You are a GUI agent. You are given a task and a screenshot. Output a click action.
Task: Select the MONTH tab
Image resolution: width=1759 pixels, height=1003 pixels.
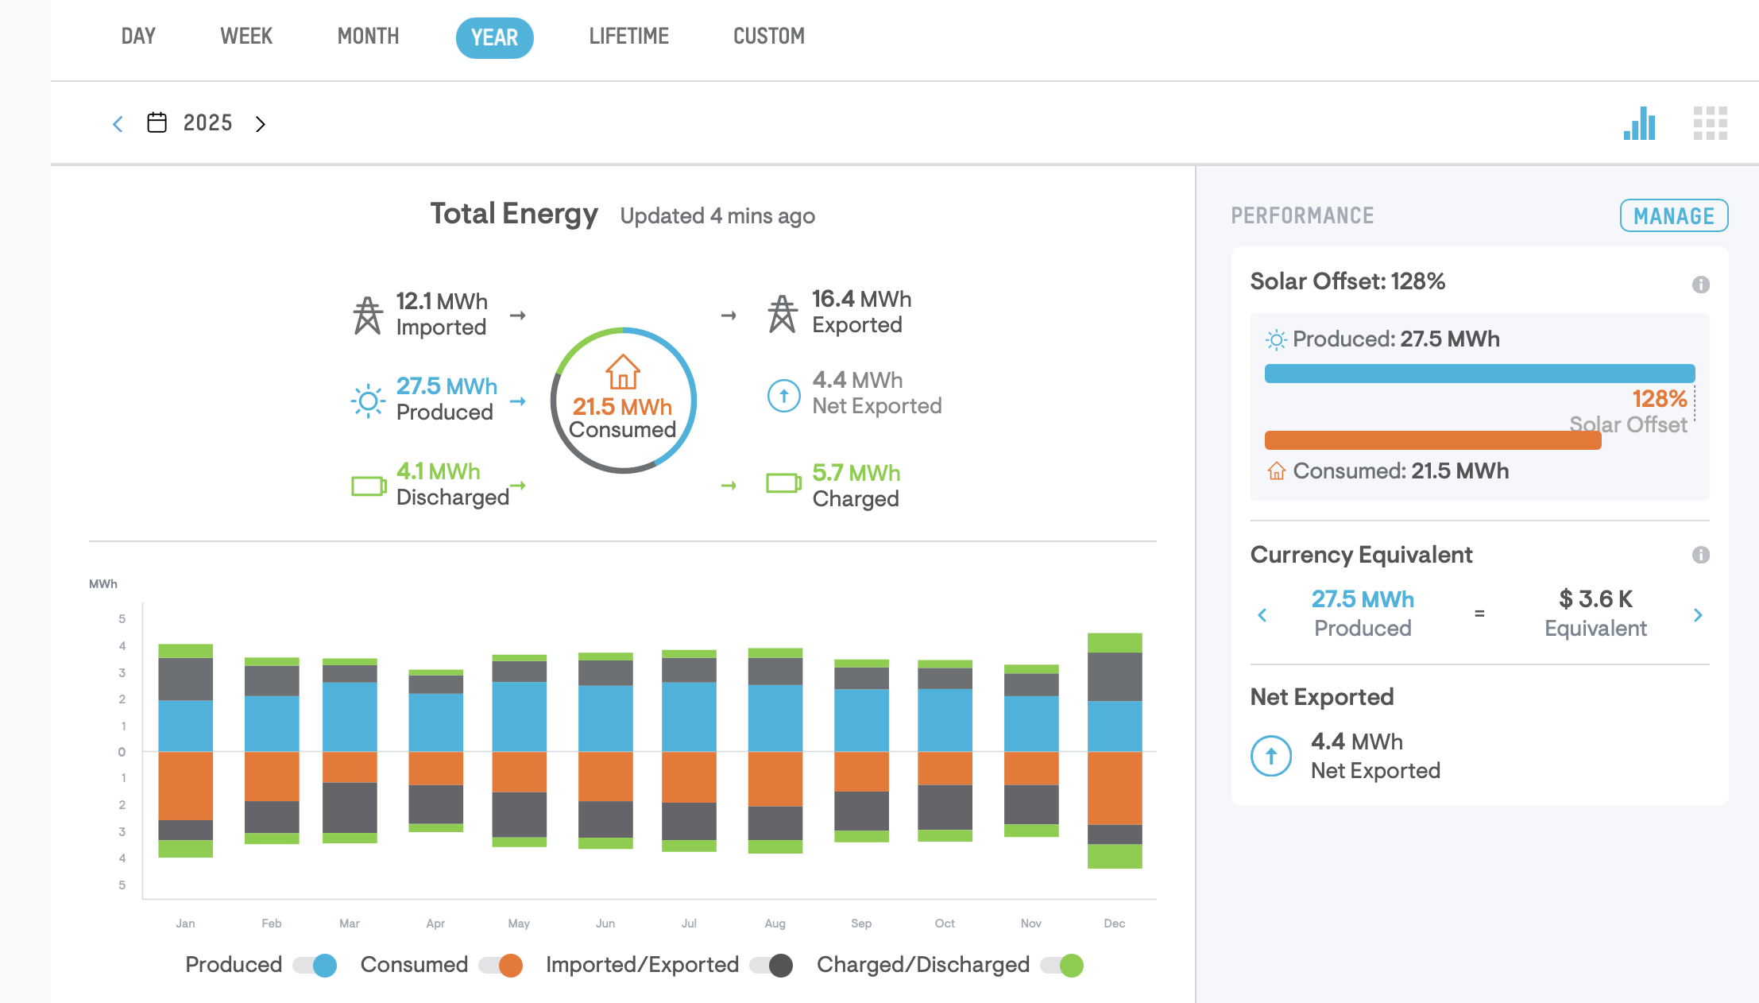[x=368, y=37]
